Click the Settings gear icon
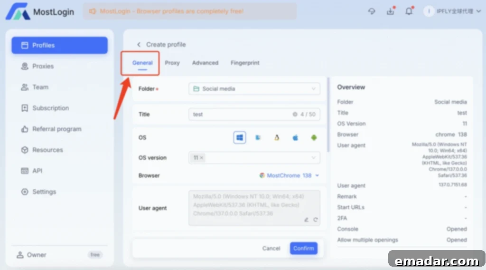This screenshot has height=270, width=486. pyautogui.click(x=25, y=192)
